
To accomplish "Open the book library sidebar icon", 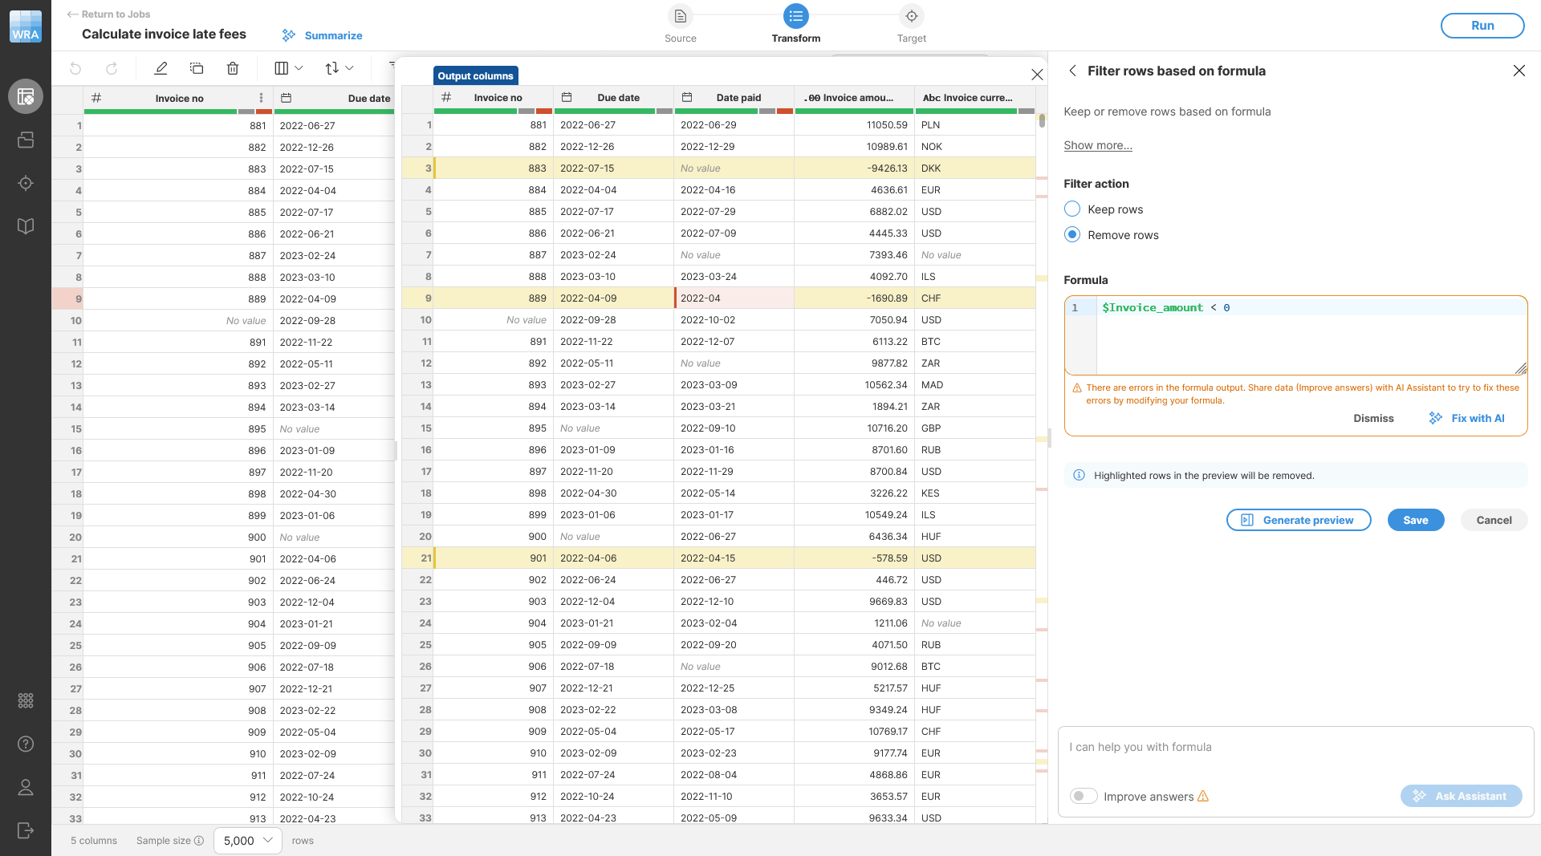I will coord(26,226).
